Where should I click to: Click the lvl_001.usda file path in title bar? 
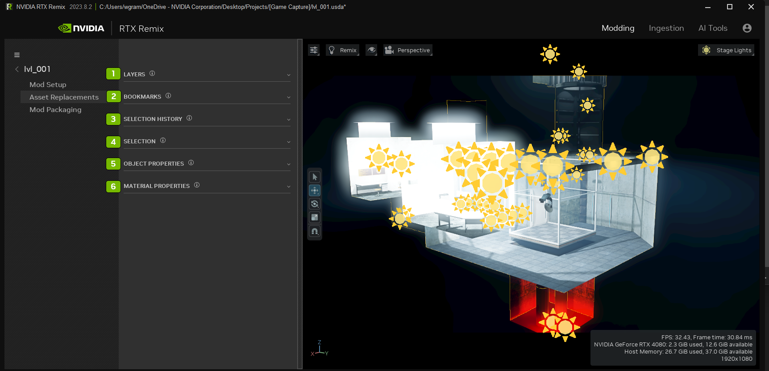tap(223, 7)
